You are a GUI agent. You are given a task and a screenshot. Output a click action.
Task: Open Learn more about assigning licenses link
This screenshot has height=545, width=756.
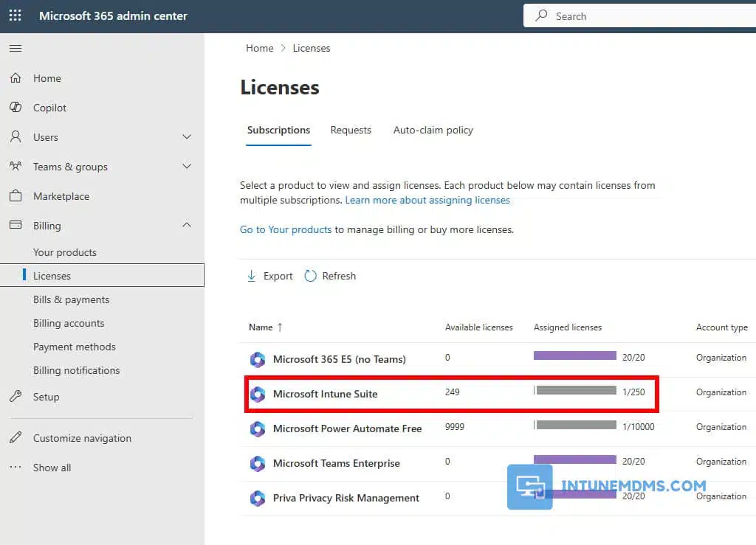(427, 200)
